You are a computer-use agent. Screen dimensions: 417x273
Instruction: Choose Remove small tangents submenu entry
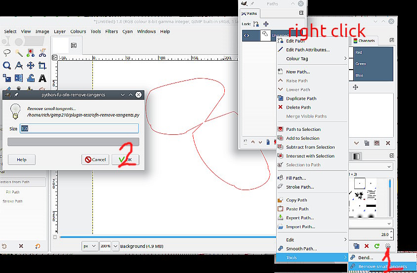[382, 267]
